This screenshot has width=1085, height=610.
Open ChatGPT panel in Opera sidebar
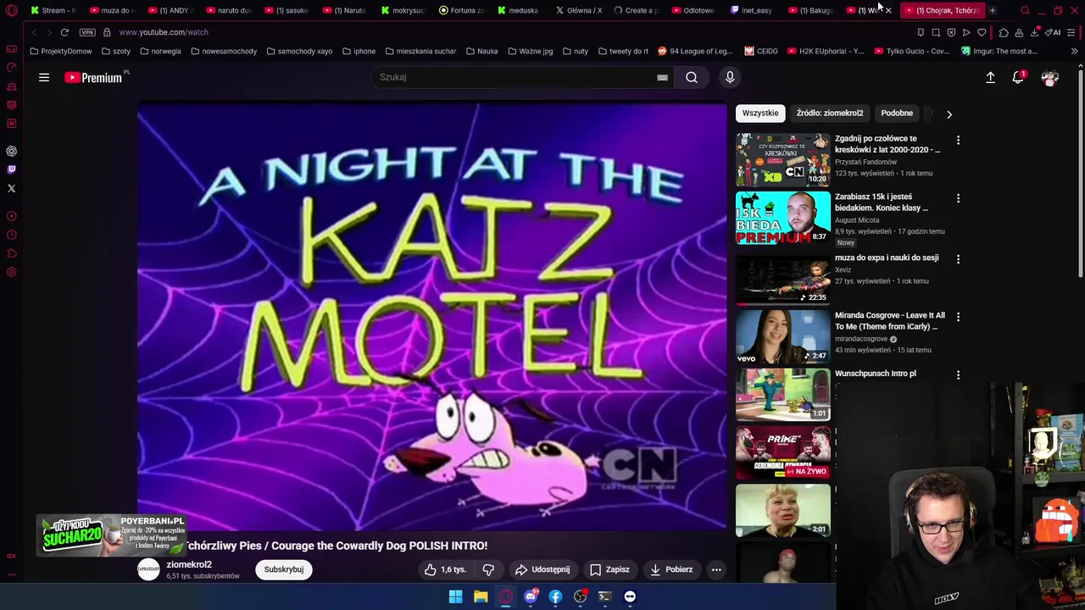click(11, 151)
